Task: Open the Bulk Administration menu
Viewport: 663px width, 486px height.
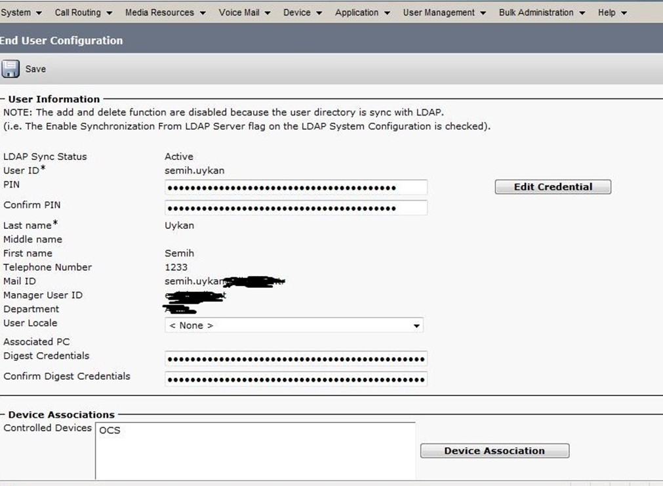Action: 542,12
